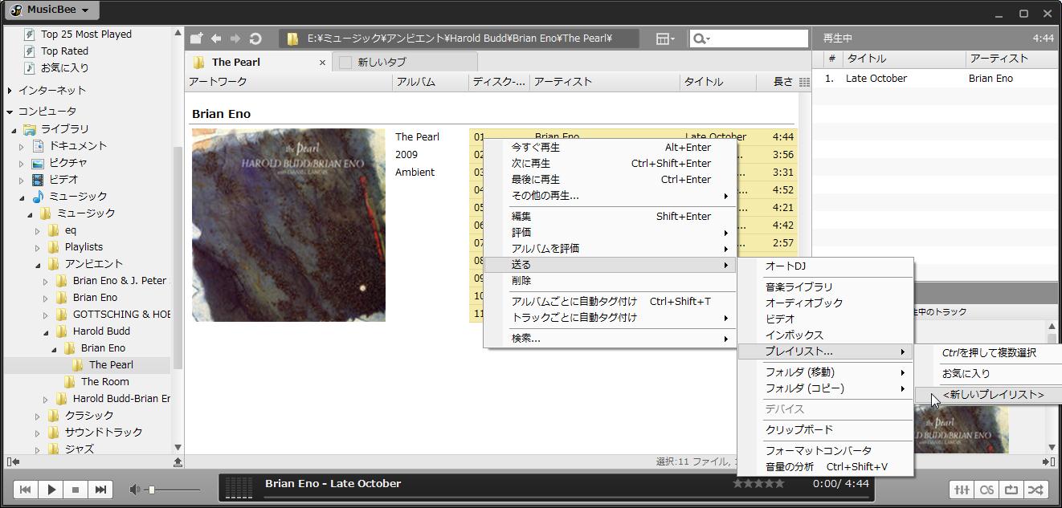Expand the Playlists folder node
Image resolution: width=1062 pixels, height=508 pixels.
tap(38, 247)
